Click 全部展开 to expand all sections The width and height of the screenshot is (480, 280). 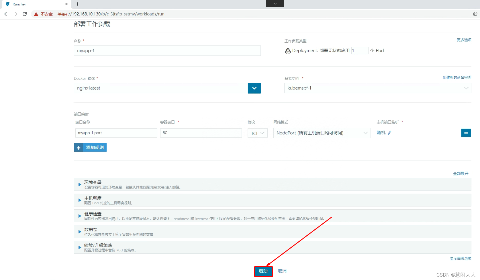point(461,174)
